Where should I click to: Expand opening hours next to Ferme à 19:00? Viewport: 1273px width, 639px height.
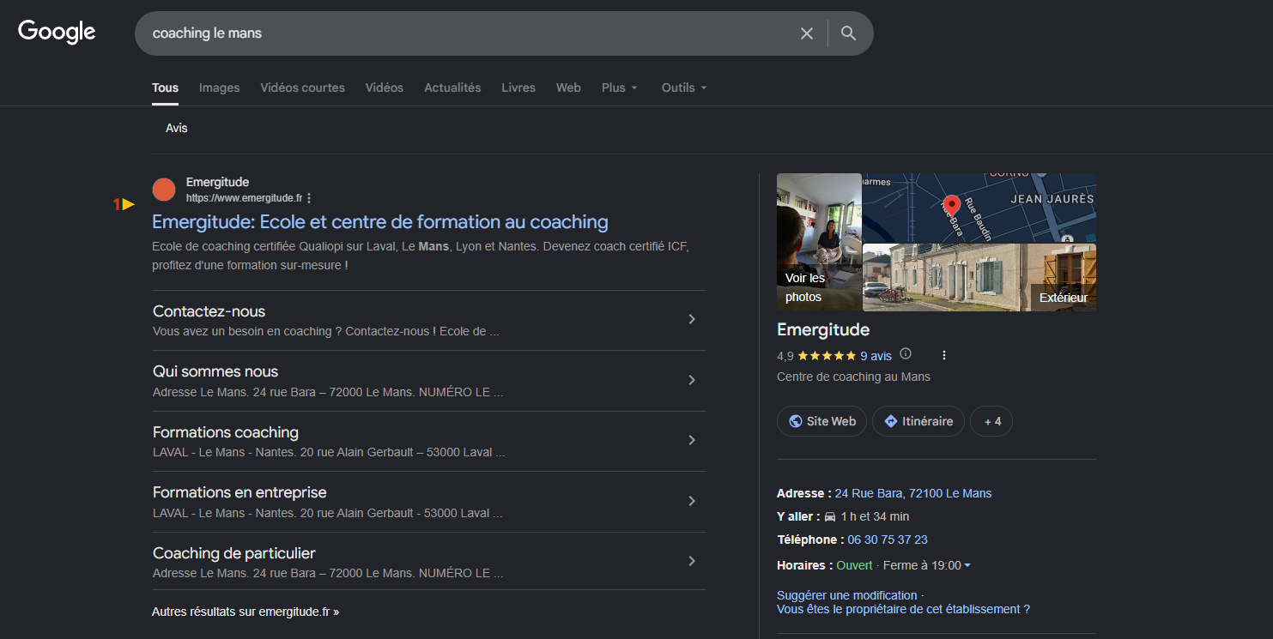click(x=967, y=565)
